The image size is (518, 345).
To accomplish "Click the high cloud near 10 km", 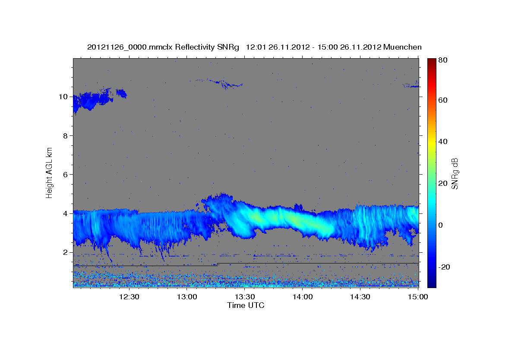I will coord(93,101).
